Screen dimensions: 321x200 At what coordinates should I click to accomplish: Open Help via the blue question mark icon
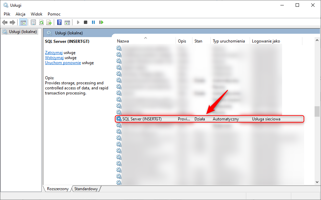[x=60, y=22]
